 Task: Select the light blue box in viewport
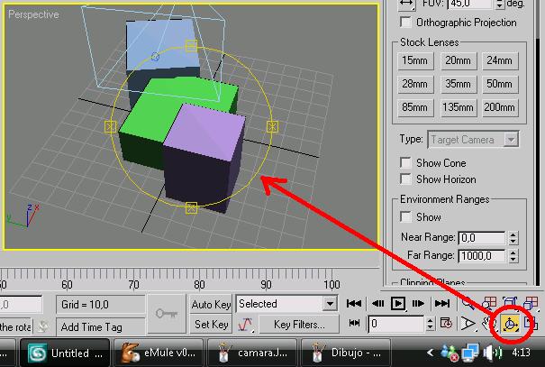point(161,45)
